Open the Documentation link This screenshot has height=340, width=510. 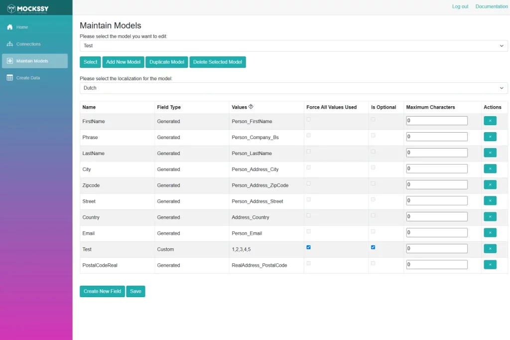coord(492,6)
